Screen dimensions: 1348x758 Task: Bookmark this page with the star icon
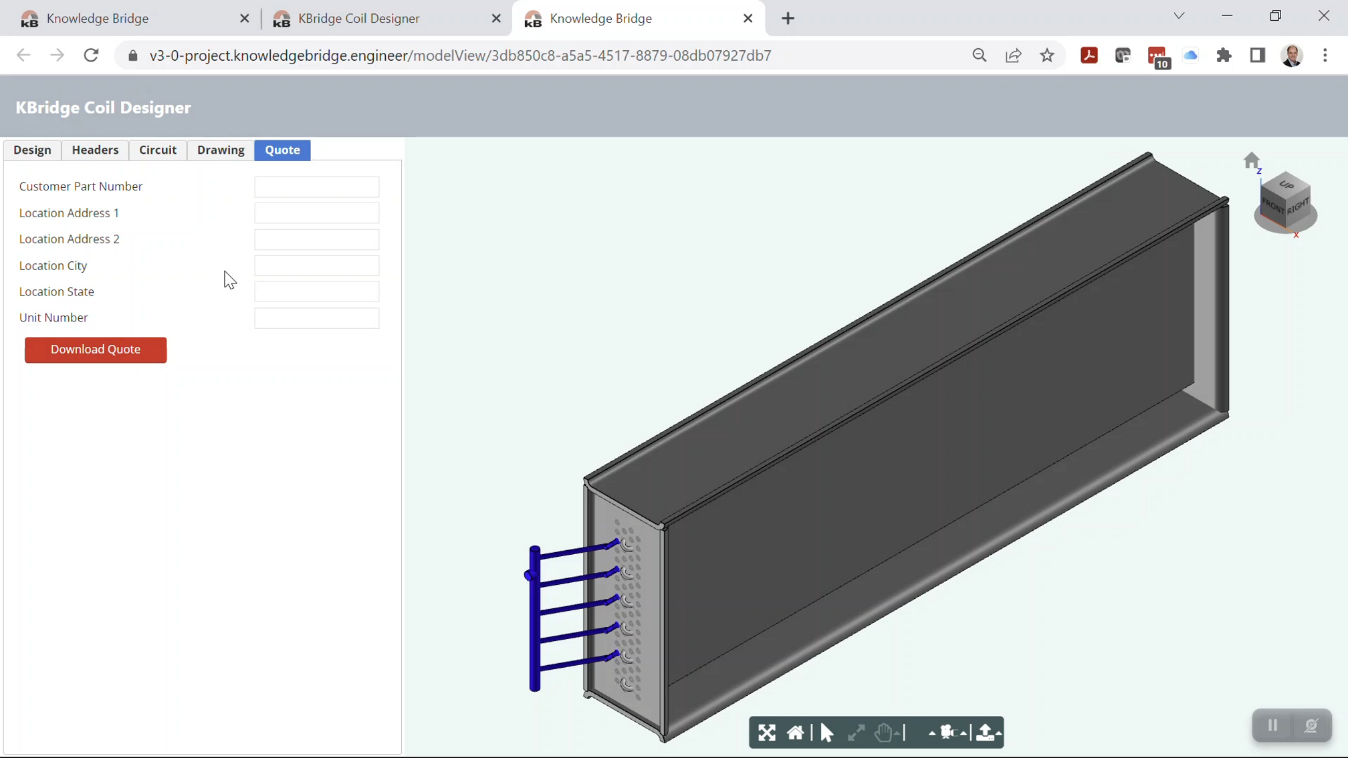(x=1047, y=55)
